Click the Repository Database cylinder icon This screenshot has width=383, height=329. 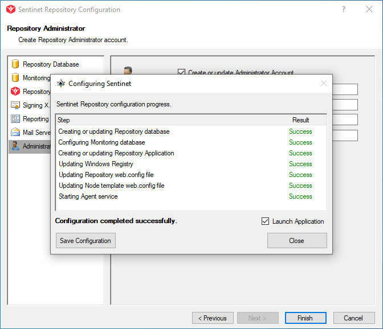pyautogui.click(x=15, y=64)
